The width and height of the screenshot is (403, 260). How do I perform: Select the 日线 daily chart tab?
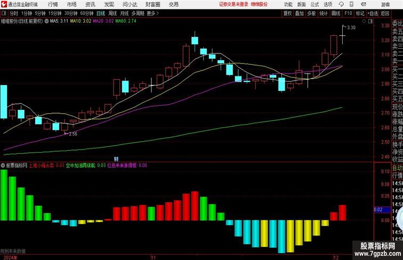[101, 13]
